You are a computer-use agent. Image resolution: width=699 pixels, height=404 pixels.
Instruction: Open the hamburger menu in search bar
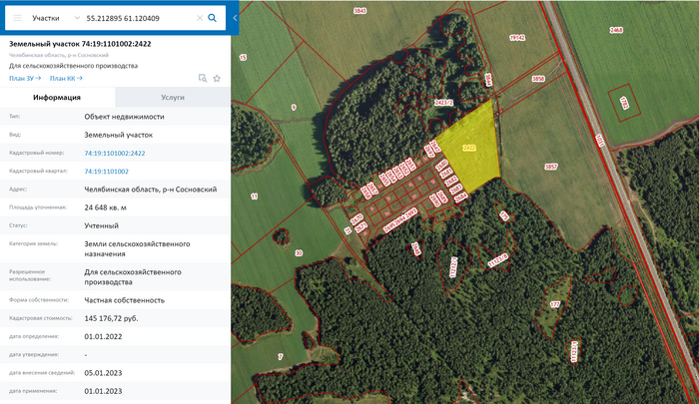coord(17,18)
